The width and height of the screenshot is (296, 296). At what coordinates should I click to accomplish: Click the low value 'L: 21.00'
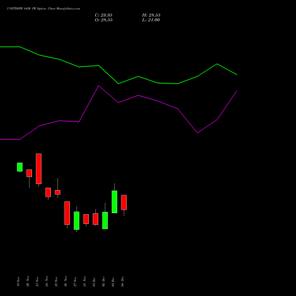click(151, 20)
